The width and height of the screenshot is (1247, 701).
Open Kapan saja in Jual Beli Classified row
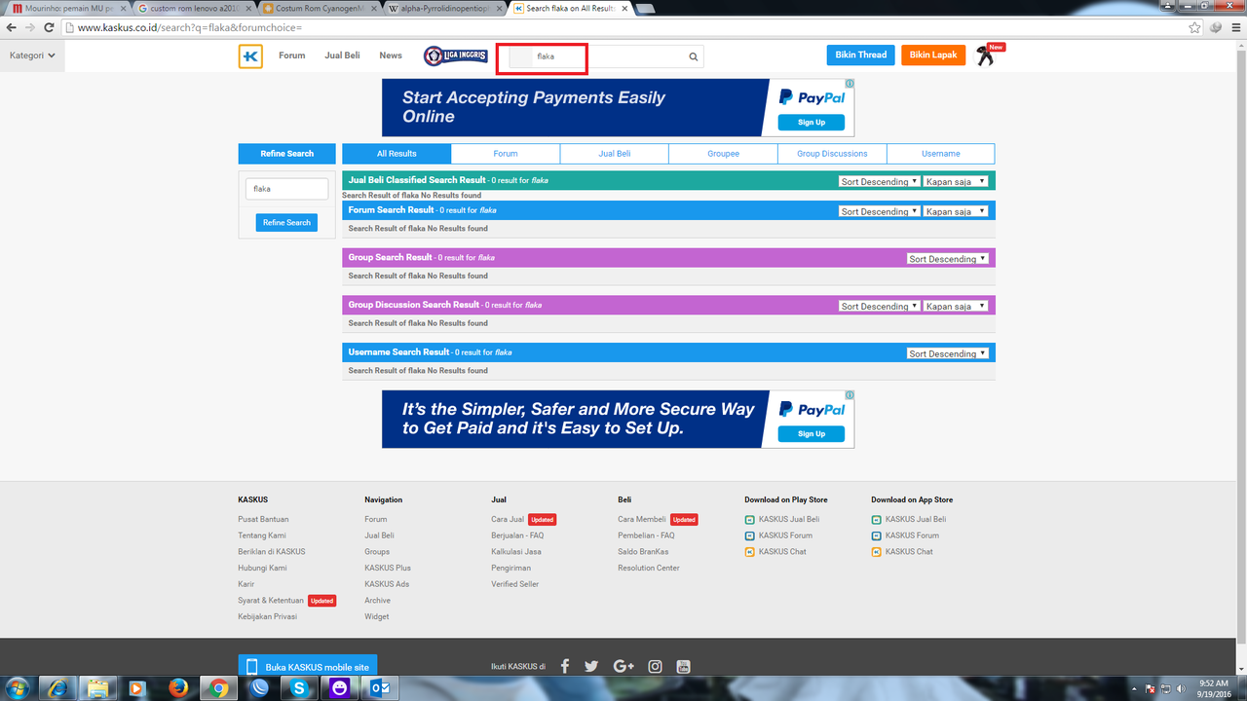[957, 182]
